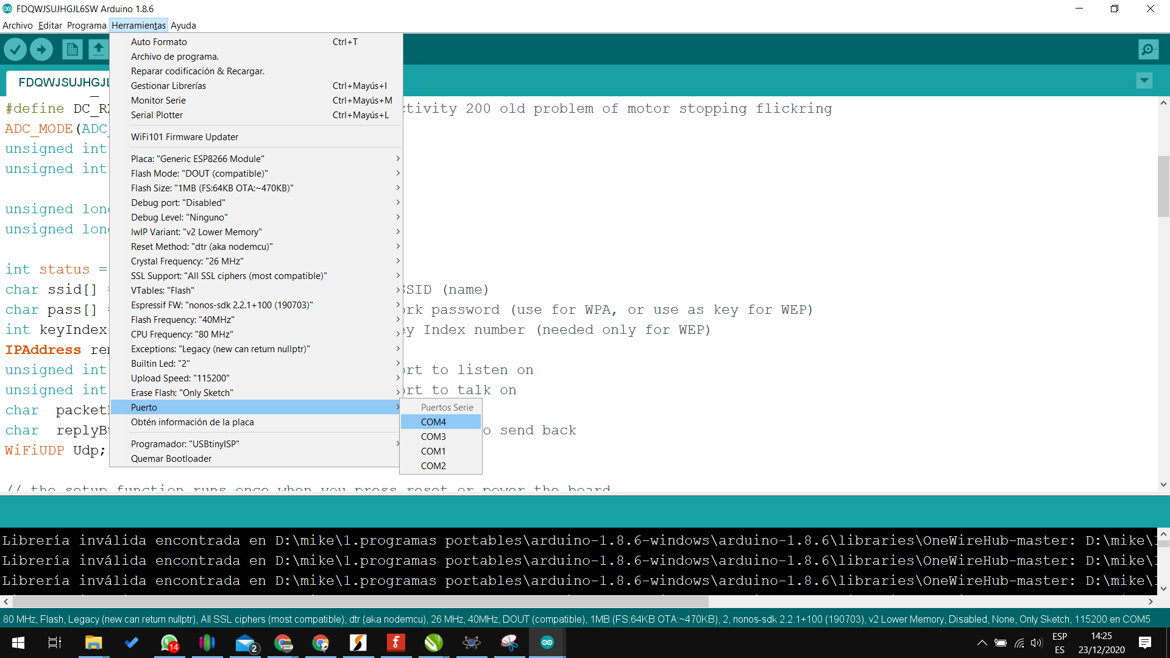Click the New sketch file icon
This screenshot has height=658, width=1170.
[72, 49]
